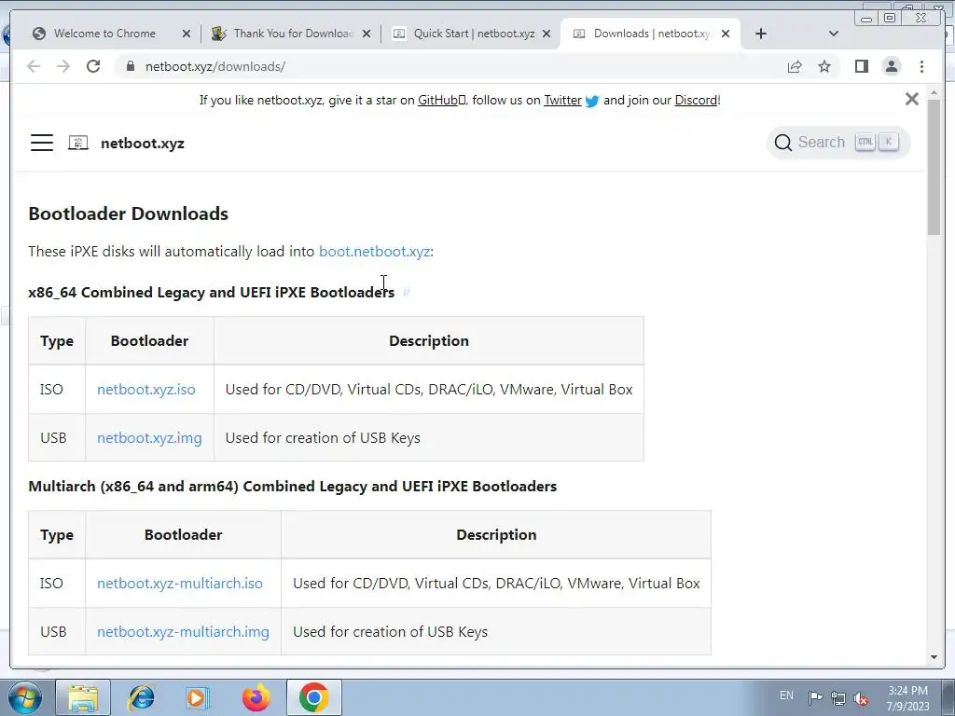Open the Twitter link in banner

562,101
